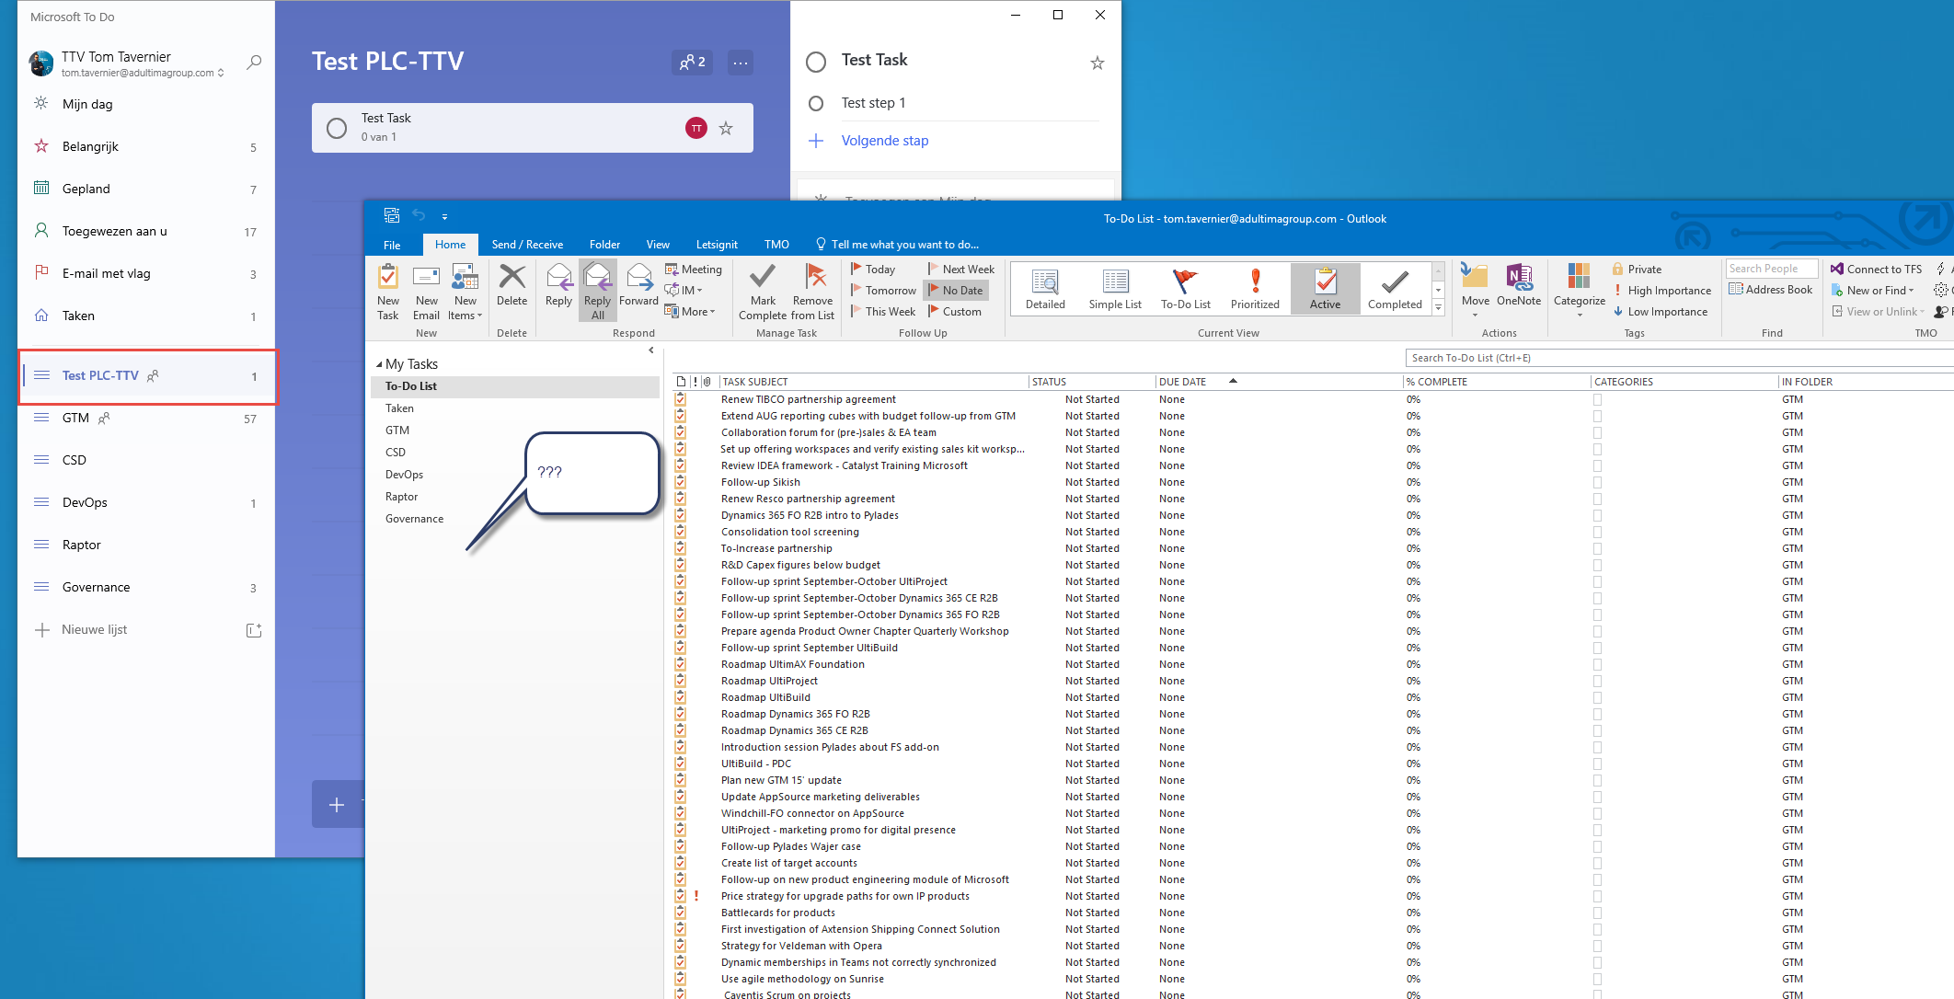Screen dimensions: 1954x999
Task: Select GTM folder under My Tasks
Action: click(397, 431)
